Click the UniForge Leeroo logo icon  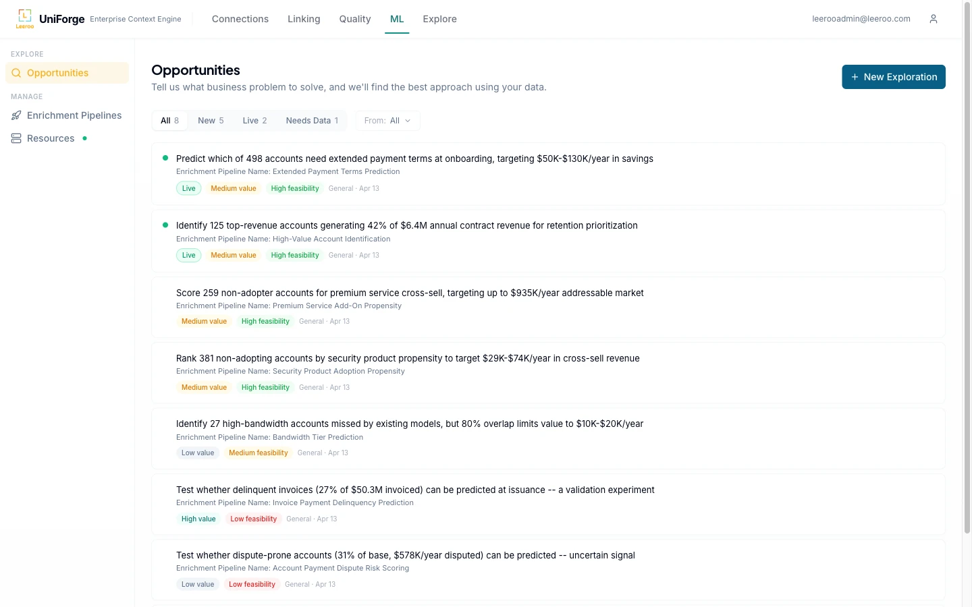click(25, 18)
